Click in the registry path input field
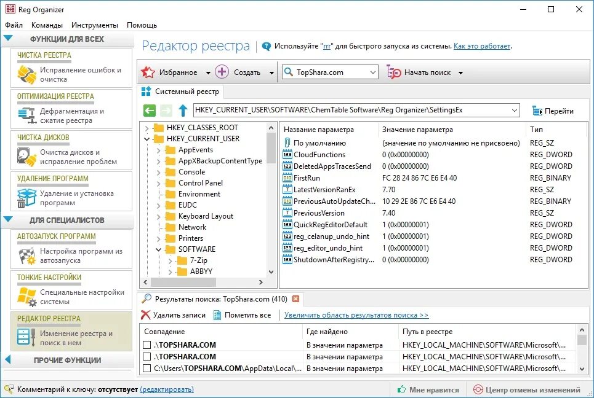Image resolution: width=594 pixels, height=398 pixels. [x=351, y=111]
